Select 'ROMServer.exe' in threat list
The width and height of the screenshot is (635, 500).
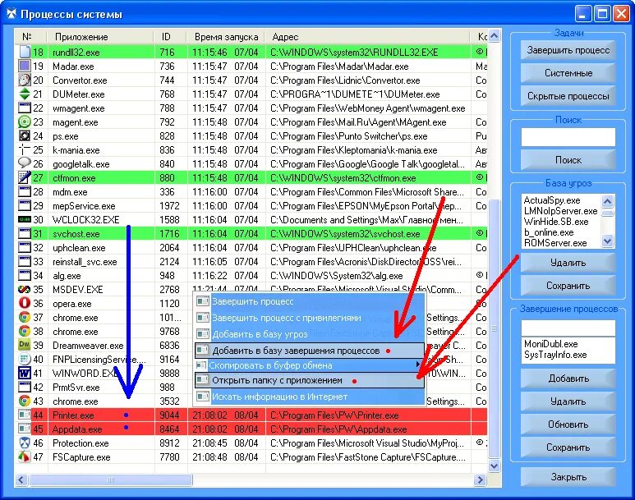[555, 243]
